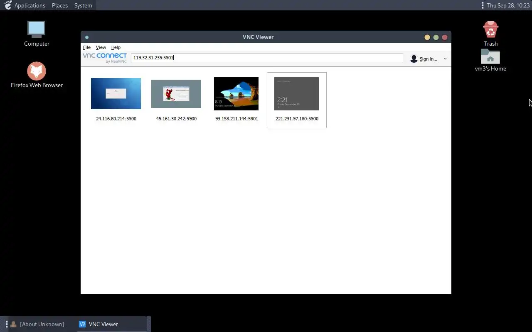Open the Trash desktop icon
The height and width of the screenshot is (332, 532).
point(490,29)
